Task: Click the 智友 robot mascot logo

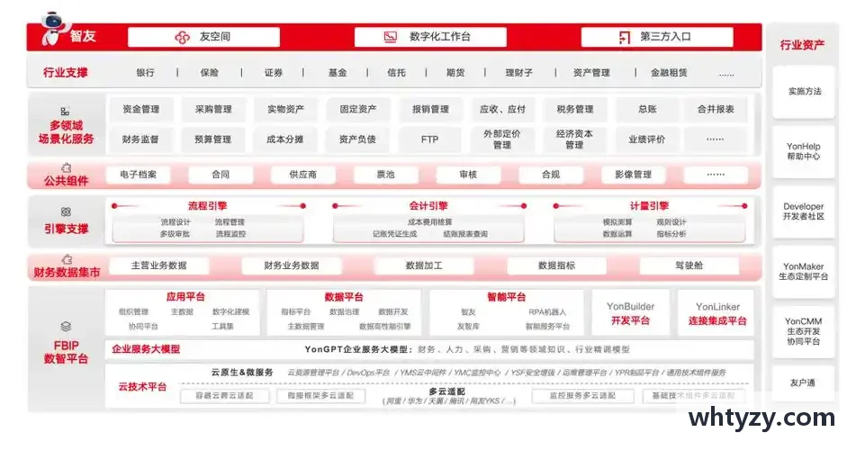Action: [x=54, y=29]
